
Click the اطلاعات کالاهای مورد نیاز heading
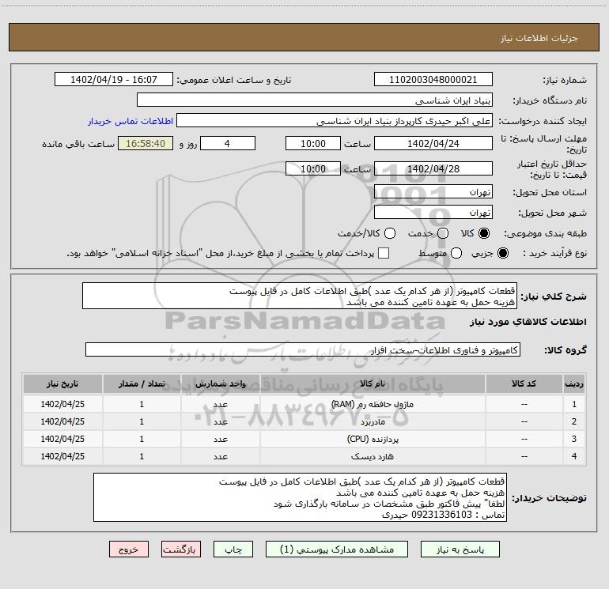tap(528, 322)
